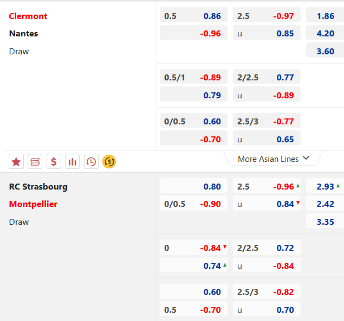Select Montpellier team name
Viewport: 344px width, 321px height.
33,204
